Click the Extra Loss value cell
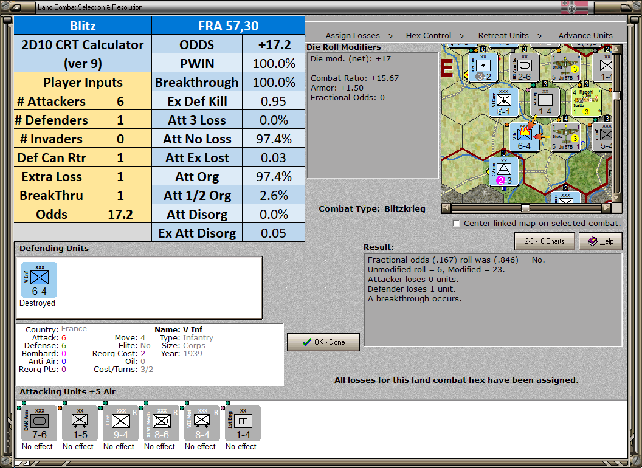The height and width of the screenshot is (468, 642). (120, 176)
